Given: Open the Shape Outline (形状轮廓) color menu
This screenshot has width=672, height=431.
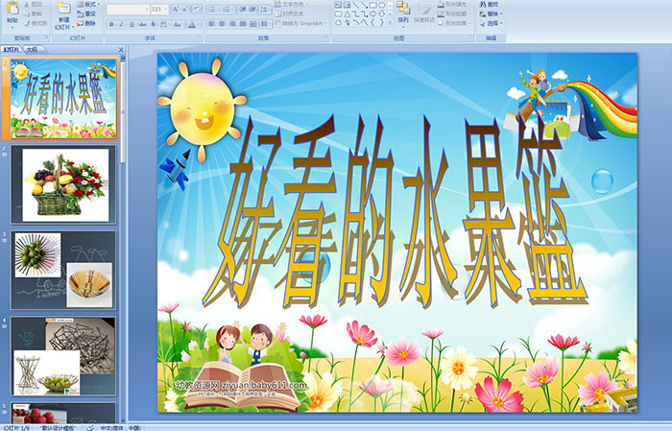Looking at the screenshot, I should coord(454,13).
